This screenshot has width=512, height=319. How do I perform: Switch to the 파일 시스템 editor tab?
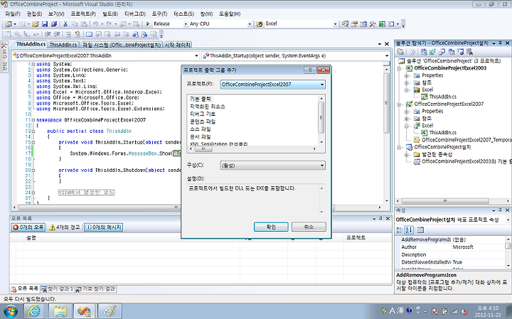click(122, 45)
